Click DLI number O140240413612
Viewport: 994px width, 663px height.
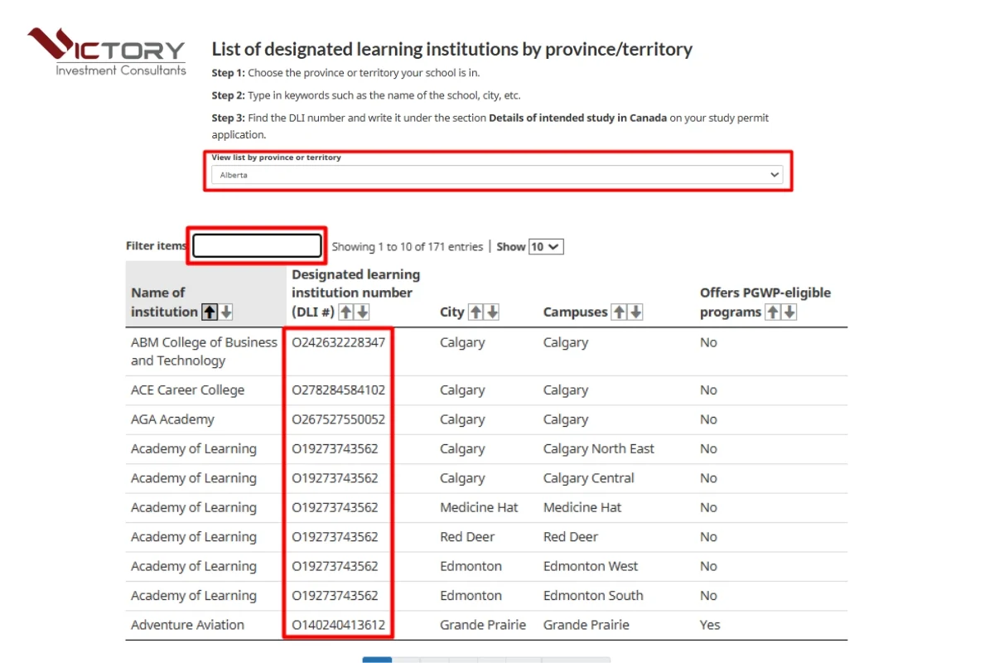(338, 625)
